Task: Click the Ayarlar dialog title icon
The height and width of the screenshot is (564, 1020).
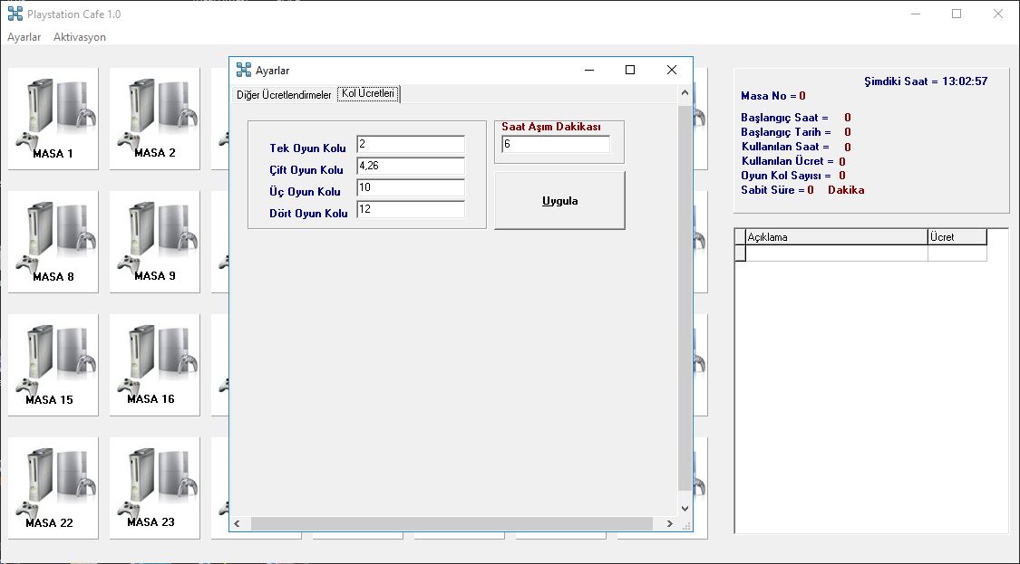Action: click(x=244, y=70)
